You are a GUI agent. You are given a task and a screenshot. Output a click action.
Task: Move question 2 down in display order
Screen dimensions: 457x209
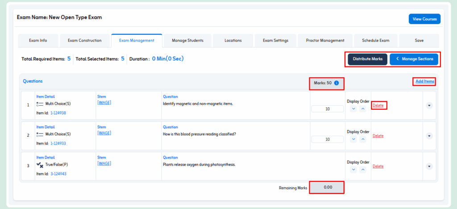353,139
